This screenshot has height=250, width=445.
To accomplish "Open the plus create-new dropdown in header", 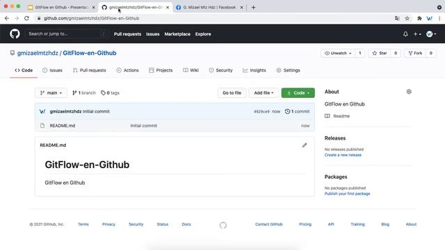I will [x=417, y=34].
